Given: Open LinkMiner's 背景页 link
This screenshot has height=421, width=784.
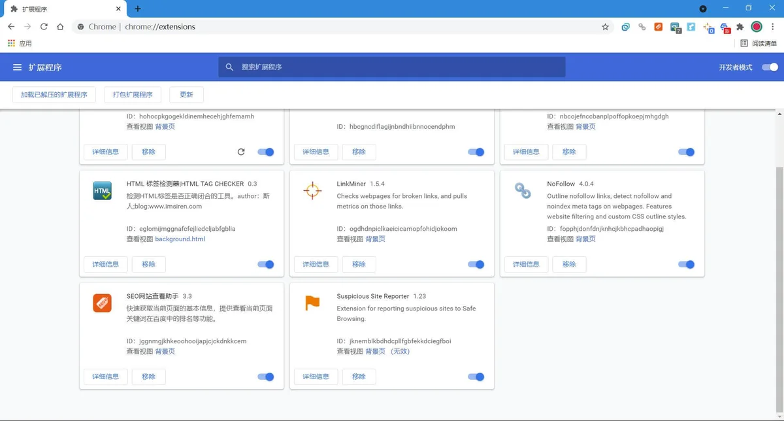Looking at the screenshot, I should pyautogui.click(x=376, y=239).
